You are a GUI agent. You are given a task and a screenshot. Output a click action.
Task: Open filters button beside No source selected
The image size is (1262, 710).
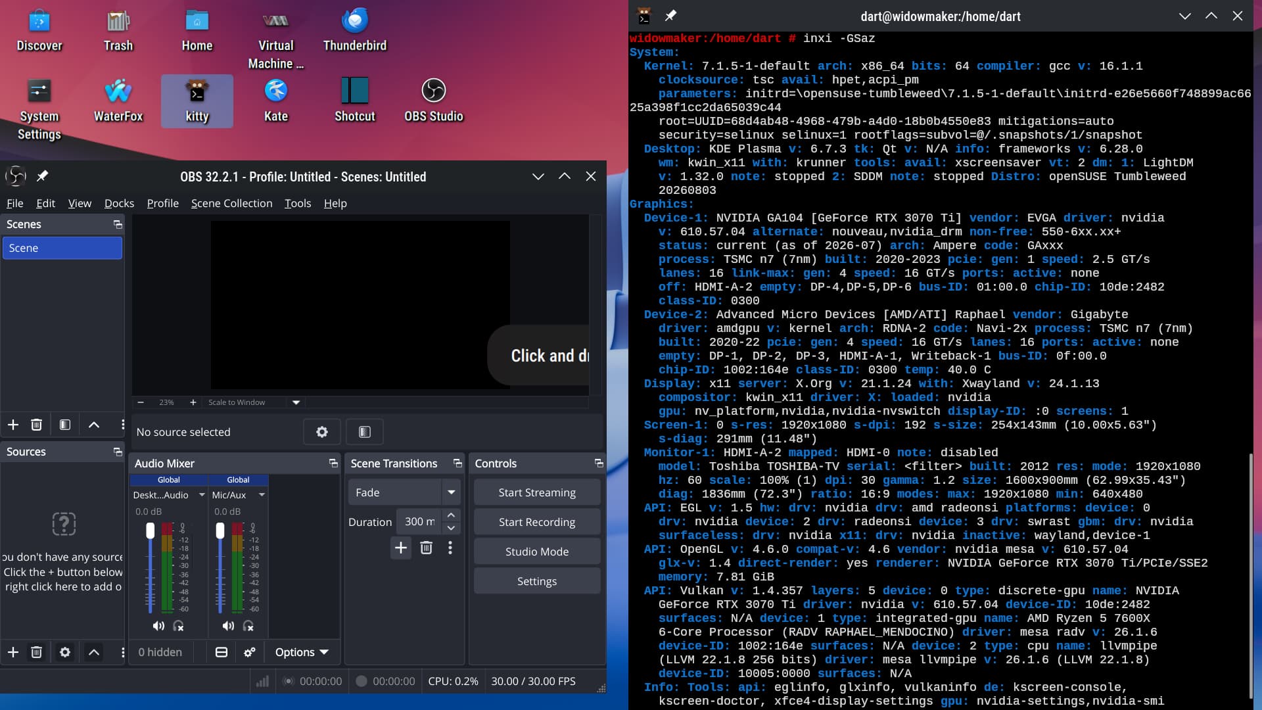(x=365, y=432)
